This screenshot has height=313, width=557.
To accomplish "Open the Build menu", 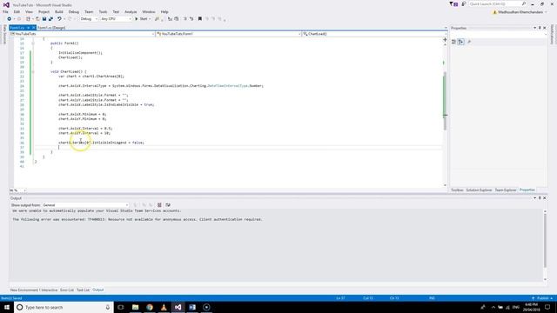I will (59, 11).
